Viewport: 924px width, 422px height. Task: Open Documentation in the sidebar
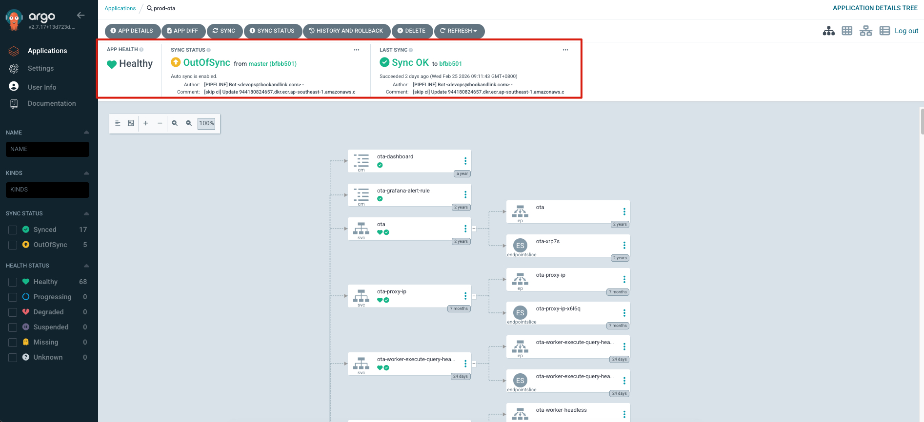pos(52,104)
